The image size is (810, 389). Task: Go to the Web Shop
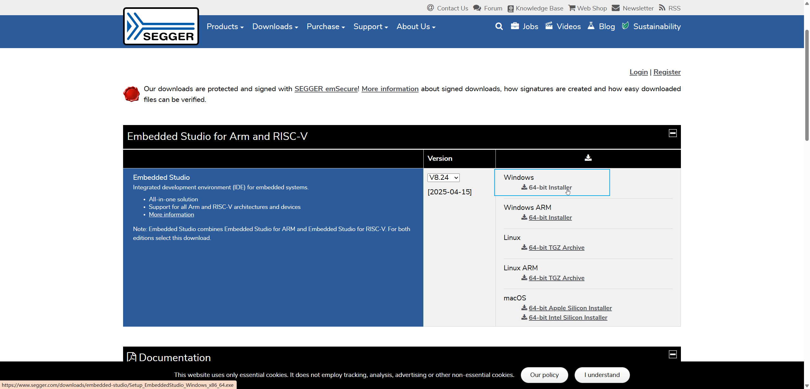[x=592, y=8]
